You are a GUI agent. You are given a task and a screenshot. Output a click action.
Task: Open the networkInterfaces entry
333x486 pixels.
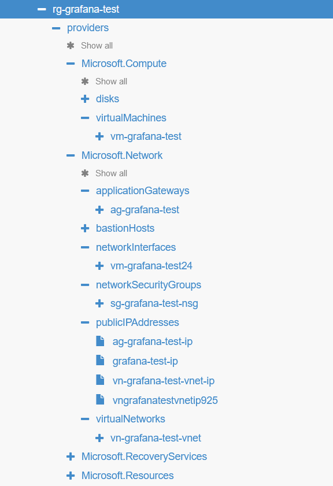pyautogui.click(x=136, y=247)
